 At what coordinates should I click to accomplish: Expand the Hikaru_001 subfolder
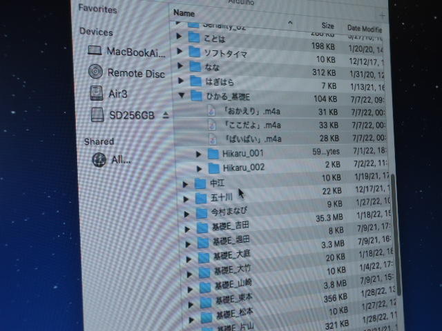tap(198, 154)
